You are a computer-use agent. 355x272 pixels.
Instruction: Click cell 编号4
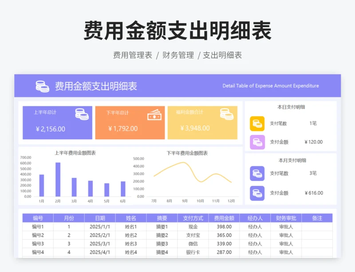pos(38,252)
